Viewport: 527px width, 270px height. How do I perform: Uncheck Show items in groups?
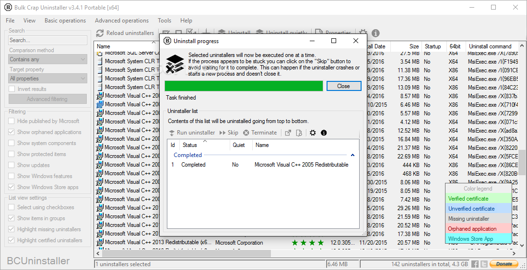(x=12, y=218)
